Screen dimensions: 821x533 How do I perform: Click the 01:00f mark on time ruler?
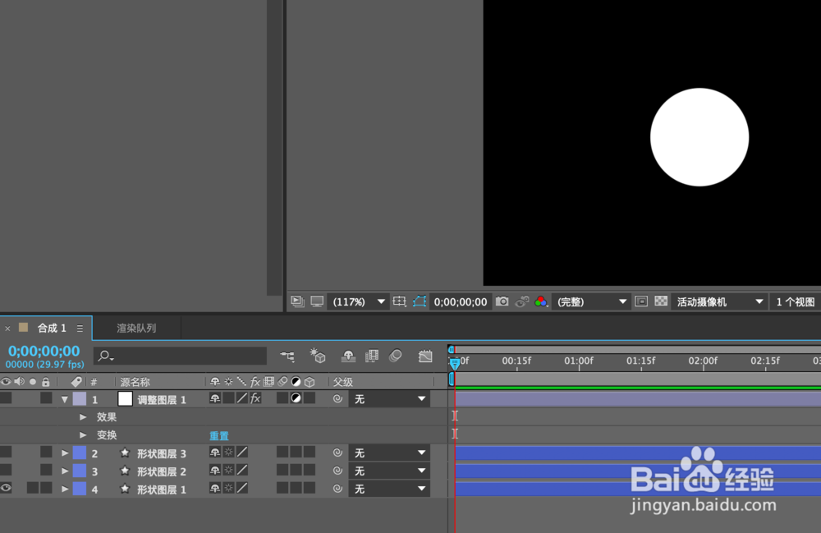579,361
